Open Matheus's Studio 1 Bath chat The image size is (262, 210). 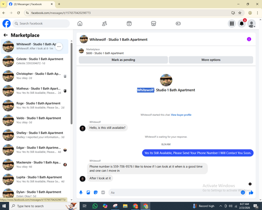pos(35,91)
